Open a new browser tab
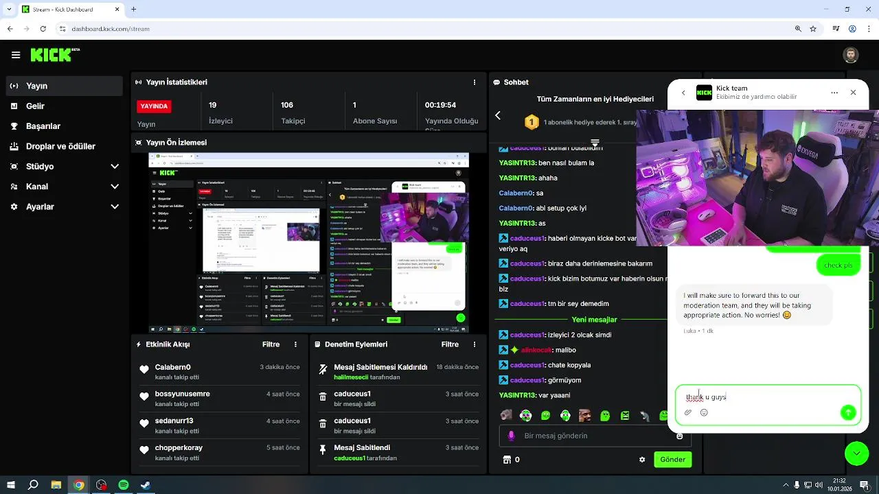The height and width of the screenshot is (494, 879). tap(133, 10)
